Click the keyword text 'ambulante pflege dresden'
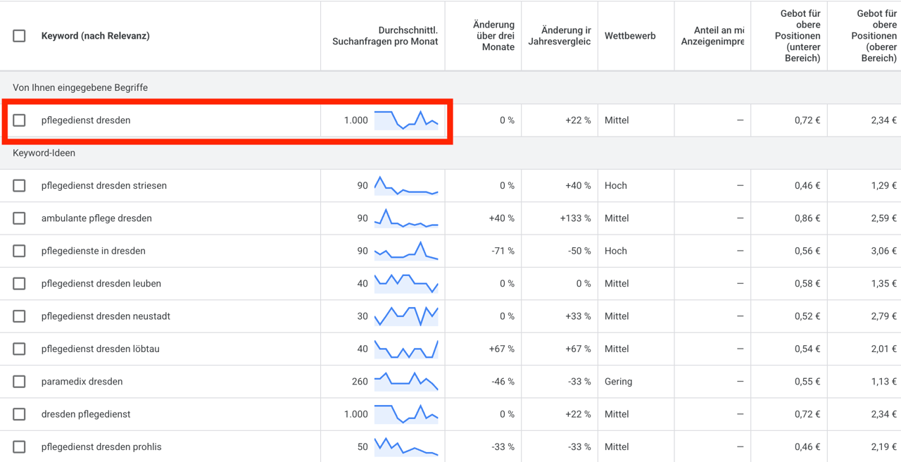901x462 pixels. pyautogui.click(x=96, y=218)
